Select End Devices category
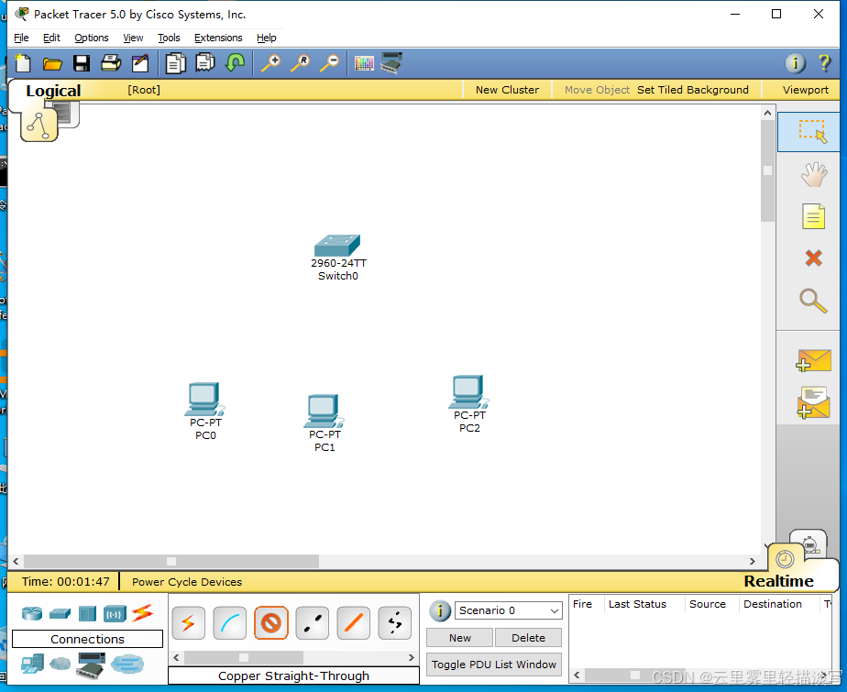 point(32,664)
